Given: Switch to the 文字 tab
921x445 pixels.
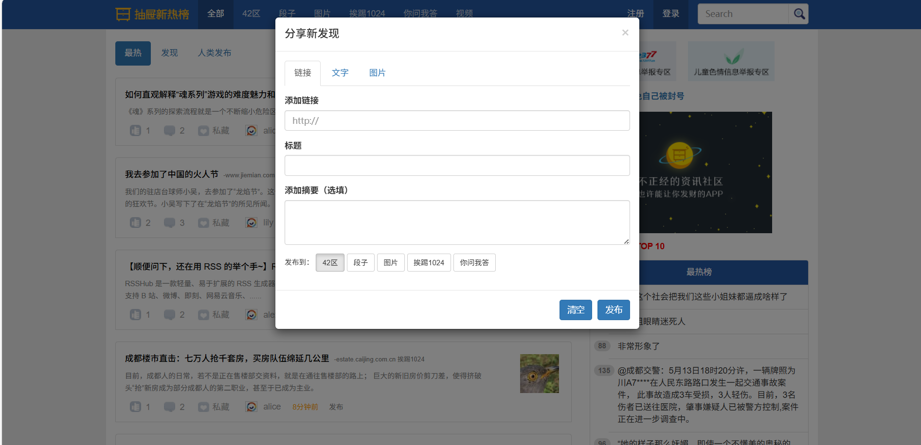Looking at the screenshot, I should click(x=340, y=73).
